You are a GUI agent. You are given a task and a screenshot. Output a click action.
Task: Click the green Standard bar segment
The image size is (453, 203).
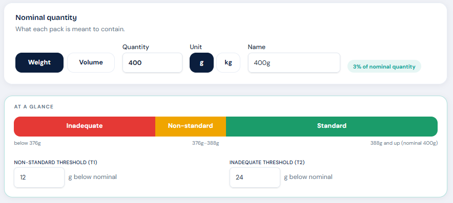click(332, 126)
